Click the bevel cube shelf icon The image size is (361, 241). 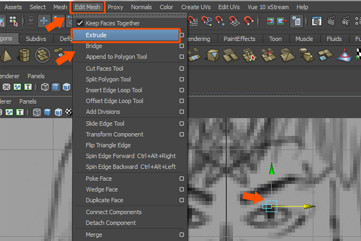point(213,55)
